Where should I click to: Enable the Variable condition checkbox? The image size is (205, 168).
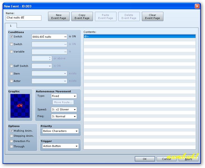point(11,52)
